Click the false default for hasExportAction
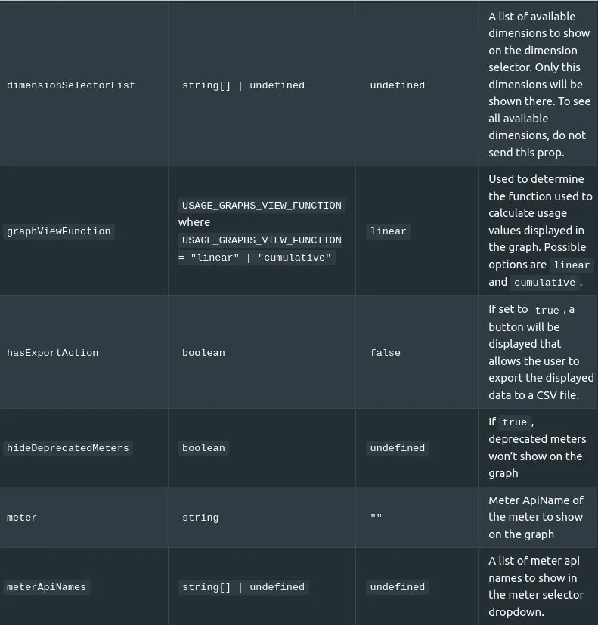Viewport: 598px width, 625px height. [385, 353]
